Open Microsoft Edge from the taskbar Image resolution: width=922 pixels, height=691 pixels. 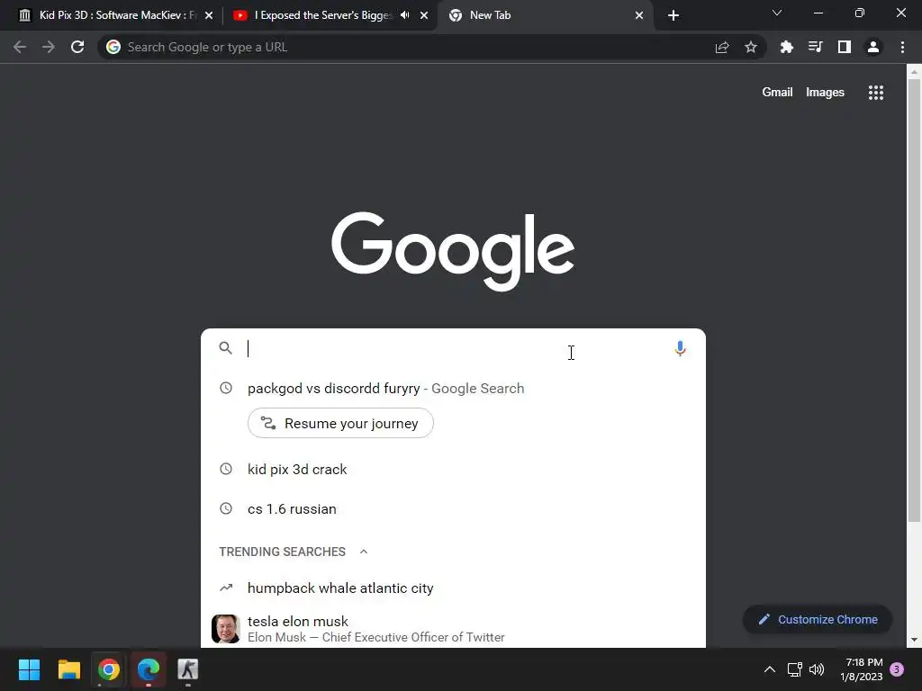click(149, 669)
